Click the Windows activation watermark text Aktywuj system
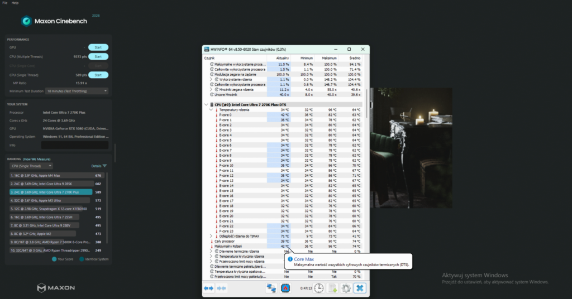 [x=475, y=276]
